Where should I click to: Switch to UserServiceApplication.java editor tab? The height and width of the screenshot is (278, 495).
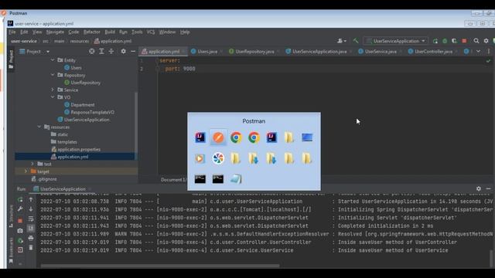click(319, 52)
